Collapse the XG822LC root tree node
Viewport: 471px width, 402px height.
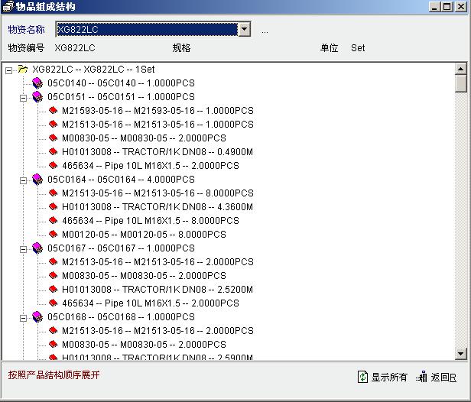click(x=8, y=70)
